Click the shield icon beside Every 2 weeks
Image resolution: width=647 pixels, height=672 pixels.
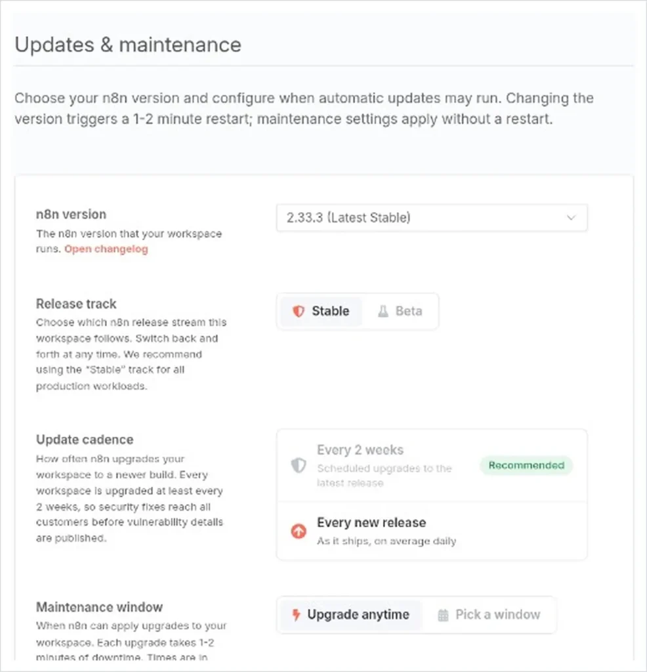click(298, 465)
